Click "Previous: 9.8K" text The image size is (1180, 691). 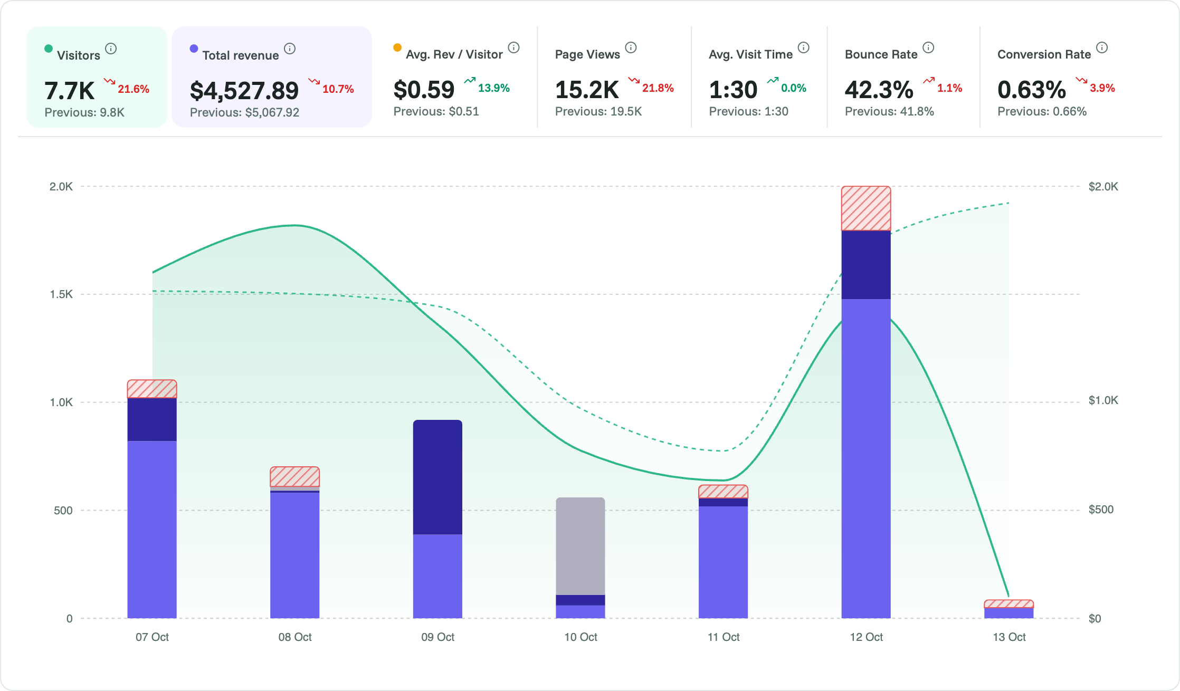tap(84, 112)
